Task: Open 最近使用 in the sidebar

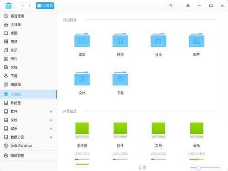Action: (x=28, y=16)
